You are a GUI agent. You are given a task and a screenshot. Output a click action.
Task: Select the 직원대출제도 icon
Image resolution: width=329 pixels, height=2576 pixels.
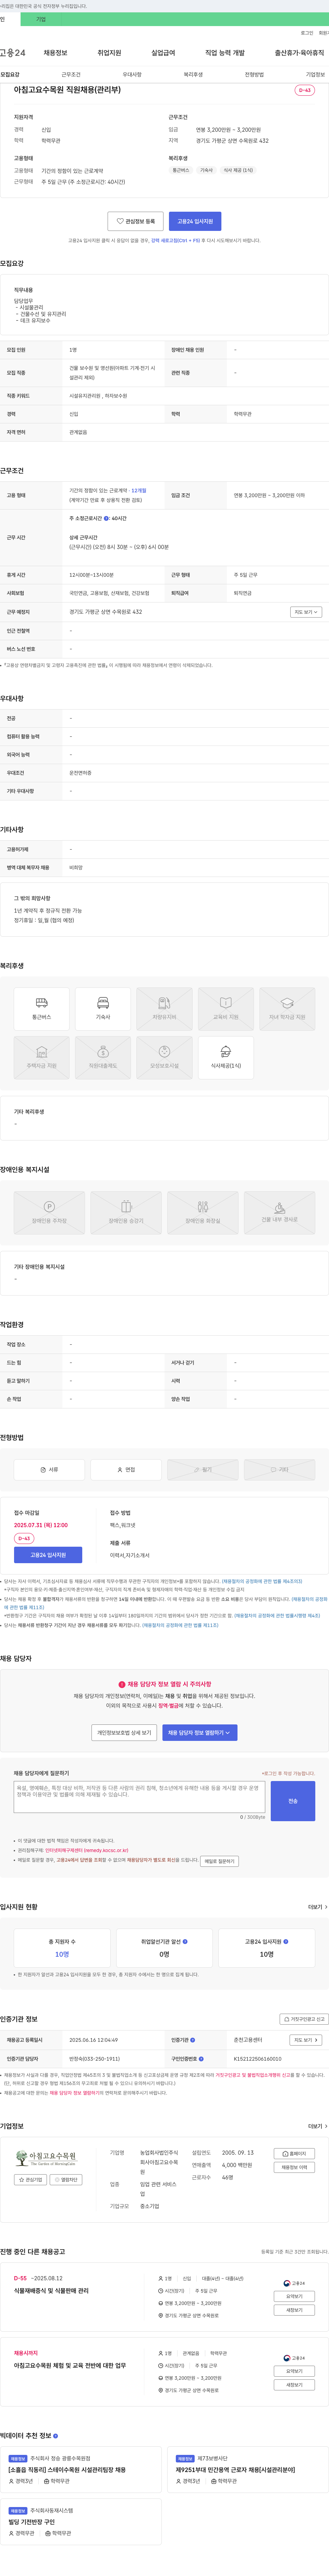(x=103, y=1058)
